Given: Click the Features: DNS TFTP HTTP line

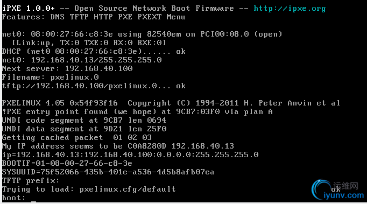Looking at the screenshot, I should pyautogui.click(x=94, y=17).
